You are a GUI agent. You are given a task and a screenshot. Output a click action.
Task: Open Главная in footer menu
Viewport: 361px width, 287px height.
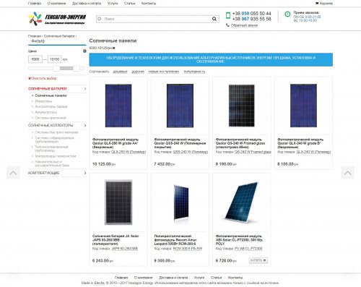[x=121, y=278]
